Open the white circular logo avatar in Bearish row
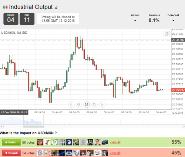 [x=98, y=153]
